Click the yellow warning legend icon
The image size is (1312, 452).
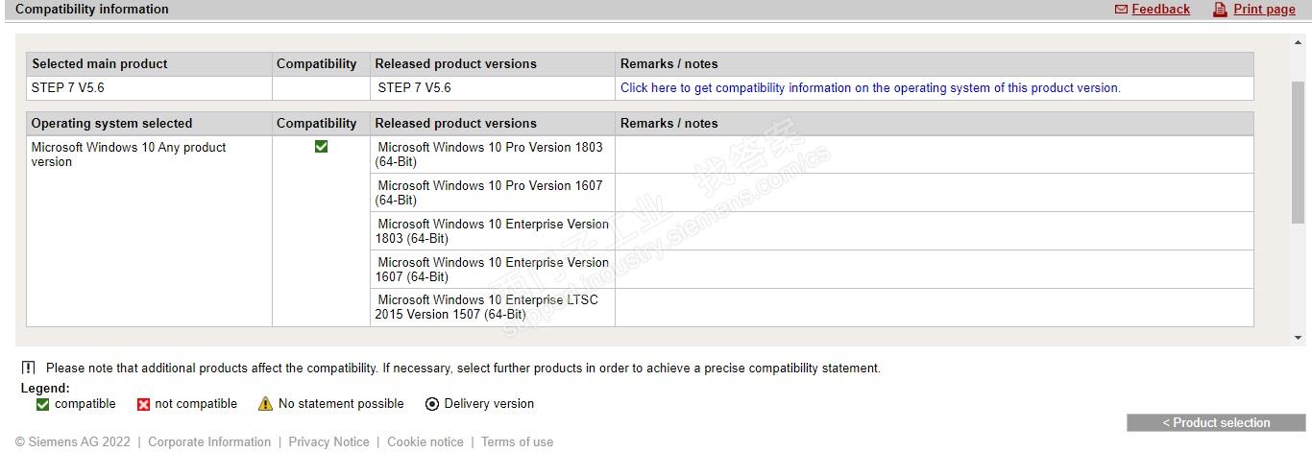pyautogui.click(x=265, y=404)
